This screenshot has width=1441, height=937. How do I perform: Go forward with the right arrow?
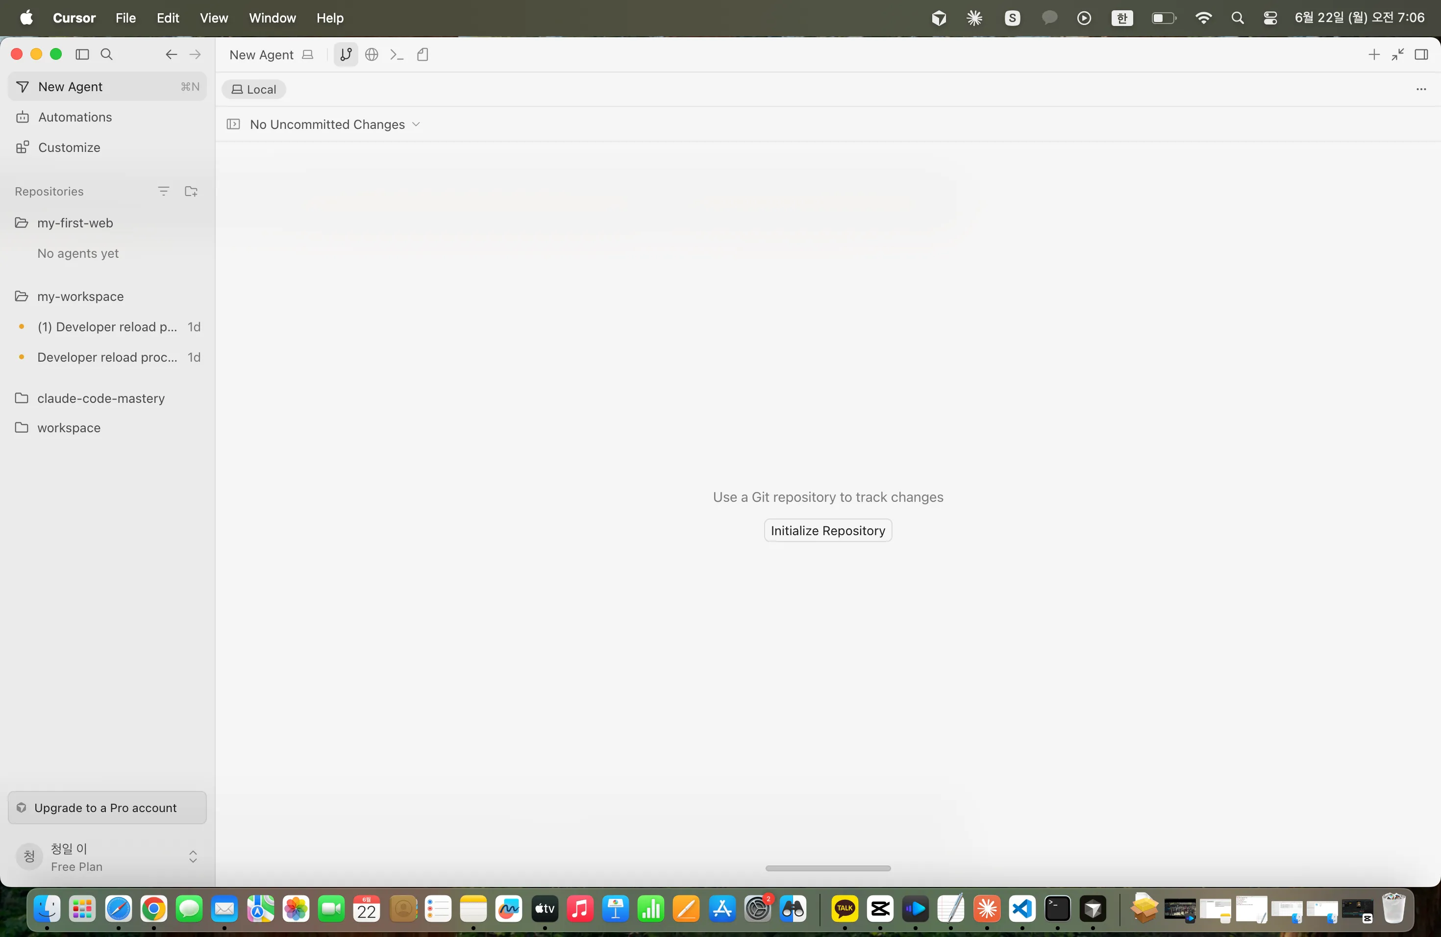click(195, 54)
